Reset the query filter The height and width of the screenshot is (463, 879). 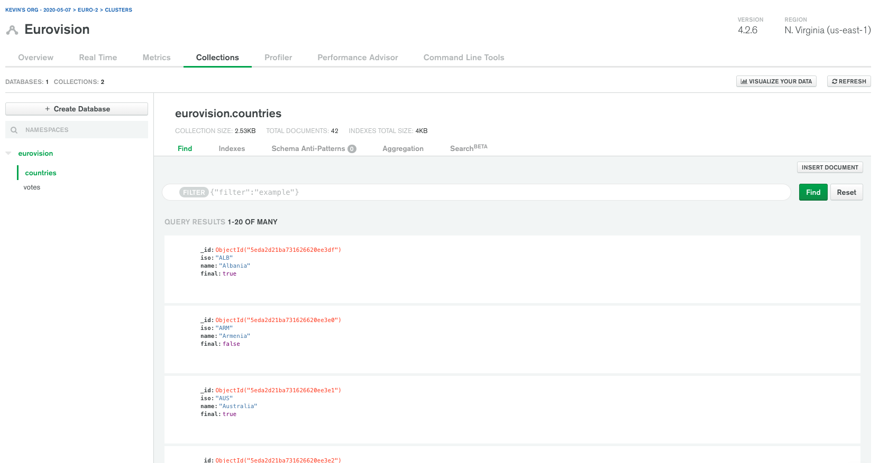click(846, 192)
